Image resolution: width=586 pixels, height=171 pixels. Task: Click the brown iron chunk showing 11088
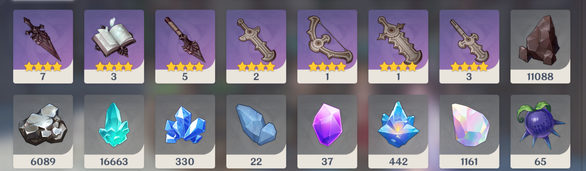tap(540, 47)
